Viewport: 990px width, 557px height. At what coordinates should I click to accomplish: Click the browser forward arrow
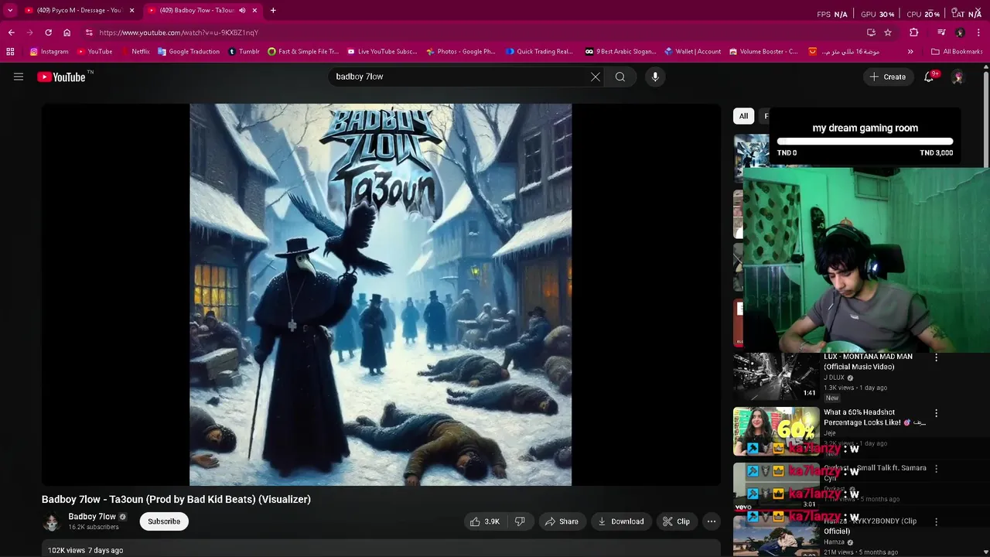pos(30,32)
